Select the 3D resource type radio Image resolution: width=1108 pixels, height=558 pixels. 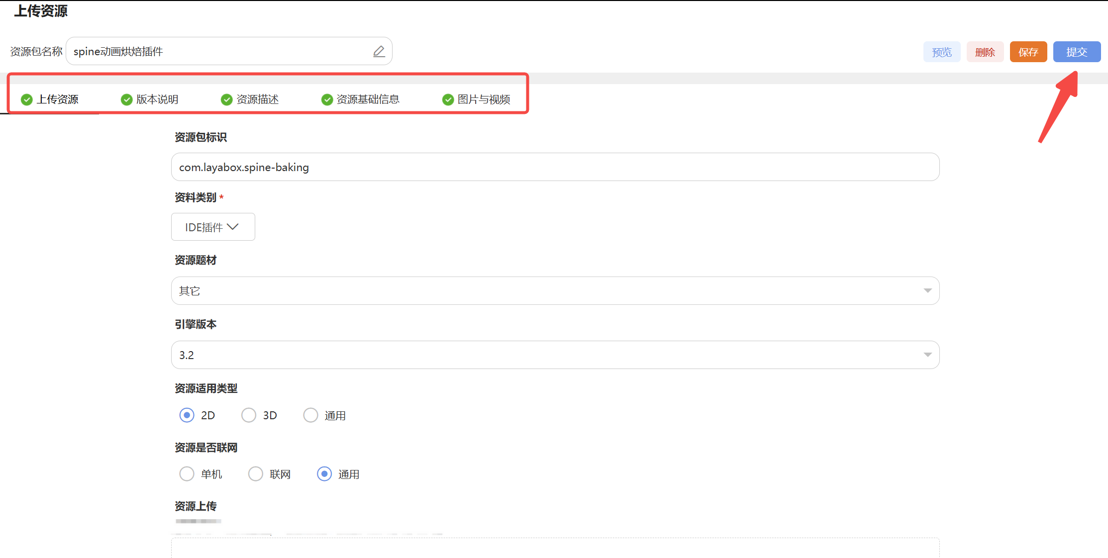[x=249, y=415]
